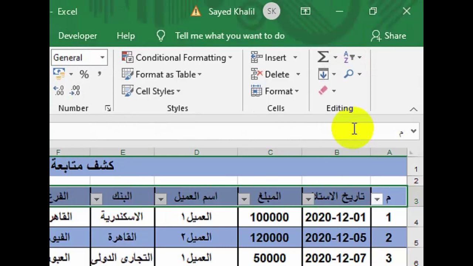Click Increase Decimal icon
Image resolution: width=473 pixels, height=266 pixels.
coord(59,91)
